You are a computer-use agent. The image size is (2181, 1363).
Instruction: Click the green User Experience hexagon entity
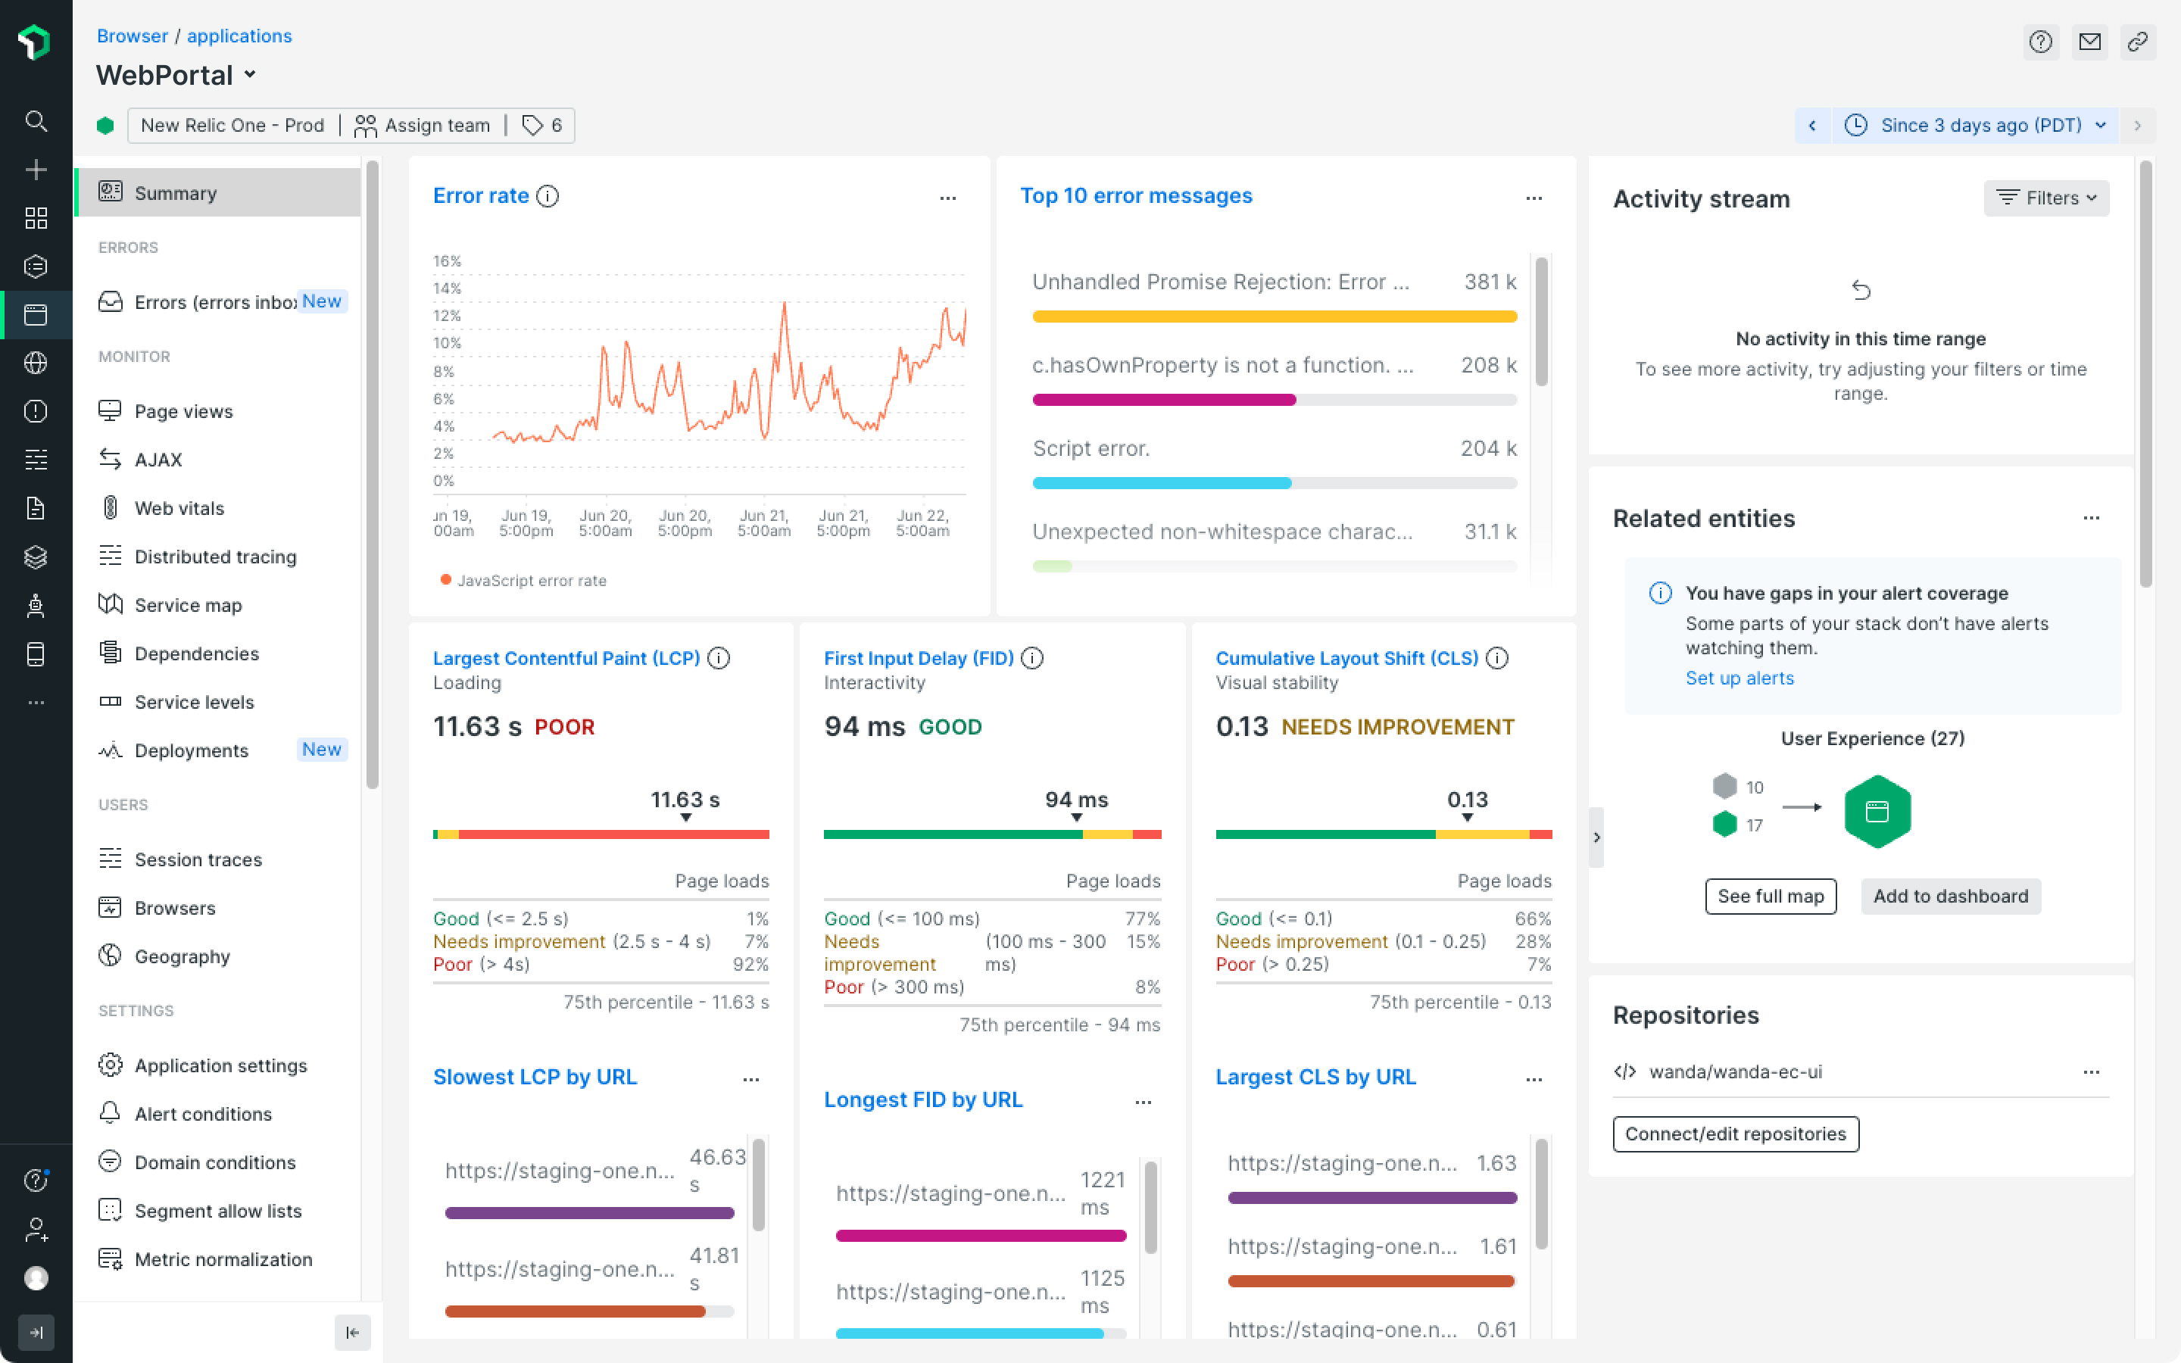[x=1877, y=811]
